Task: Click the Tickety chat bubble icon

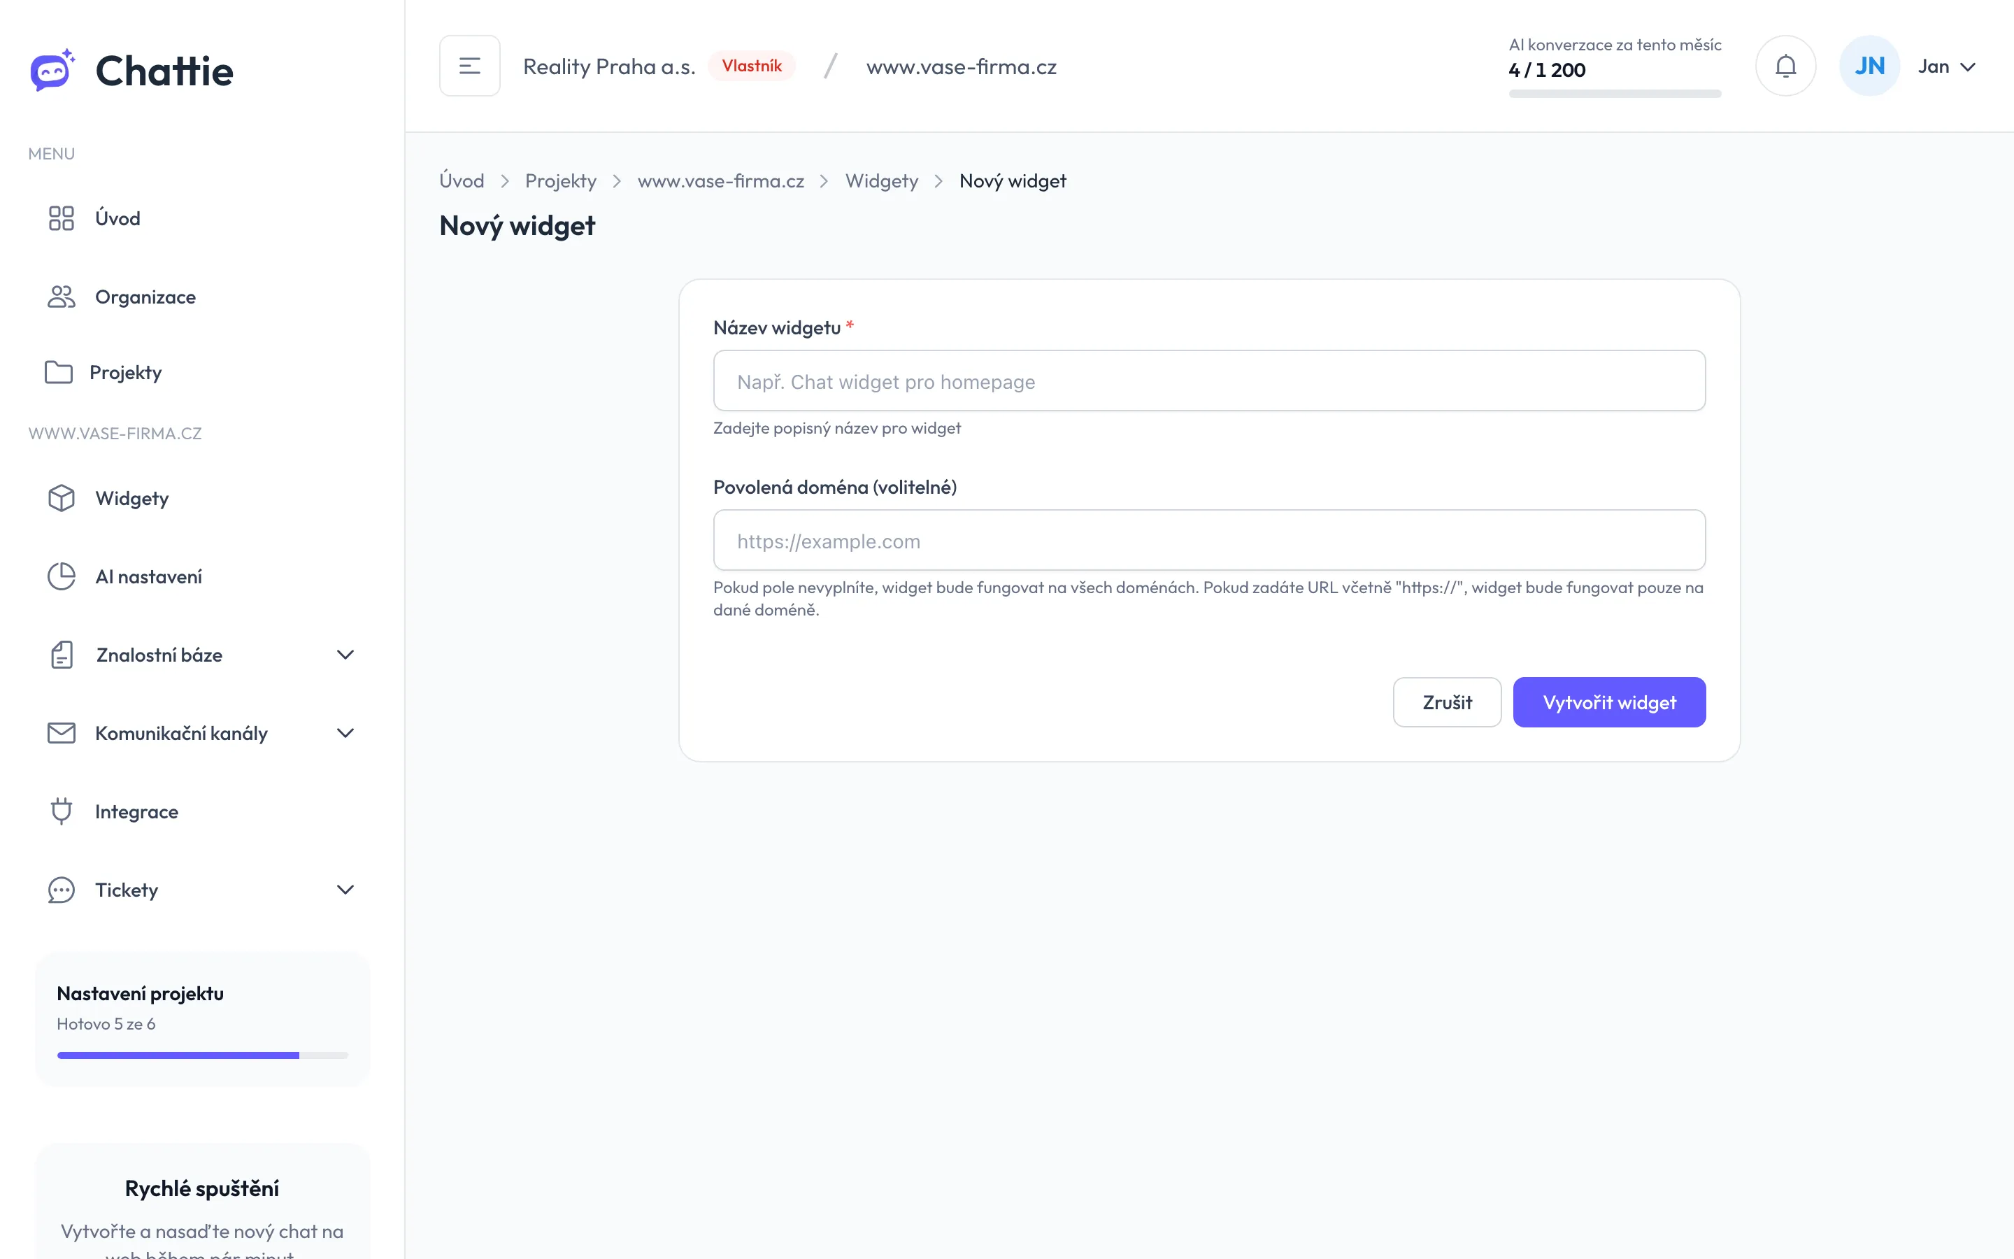Action: click(62, 889)
